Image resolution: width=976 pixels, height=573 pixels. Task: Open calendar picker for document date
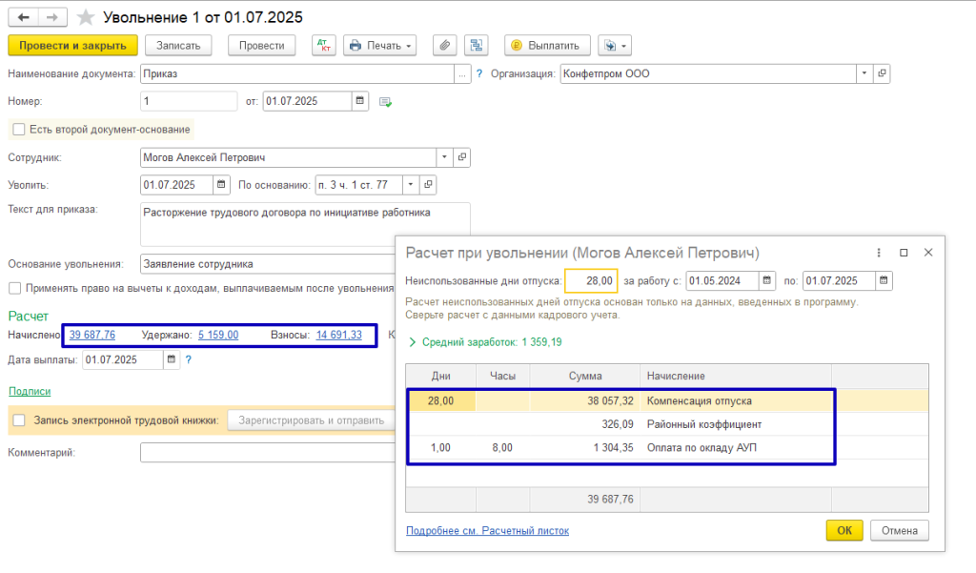click(x=360, y=101)
